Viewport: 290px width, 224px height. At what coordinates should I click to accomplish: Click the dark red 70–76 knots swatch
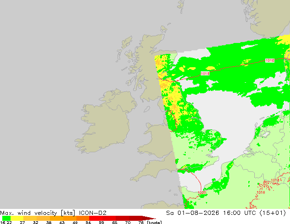[x=135, y=218]
